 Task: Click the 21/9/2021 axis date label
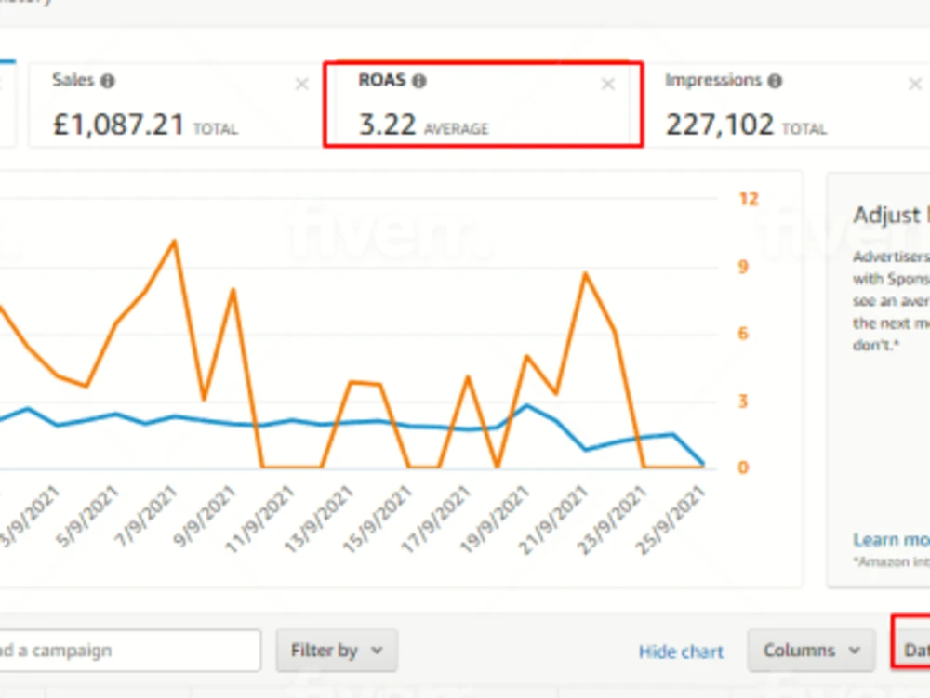click(552, 519)
